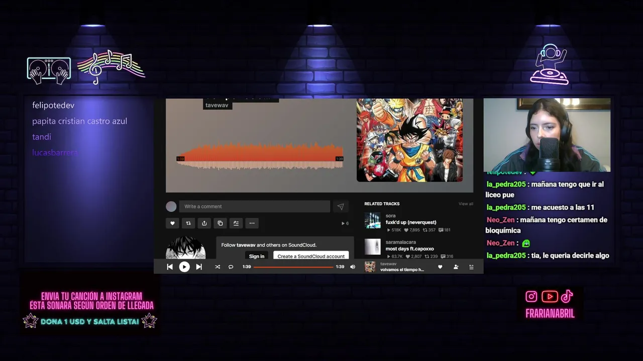Click Sign in button

[x=257, y=256]
